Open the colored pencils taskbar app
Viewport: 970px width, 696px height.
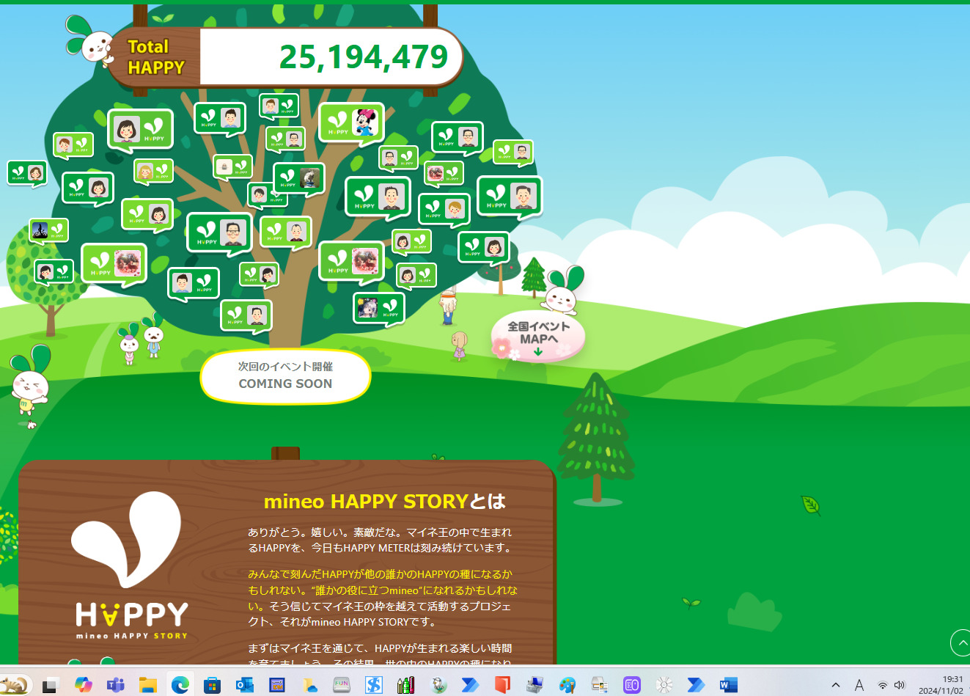[x=405, y=685]
